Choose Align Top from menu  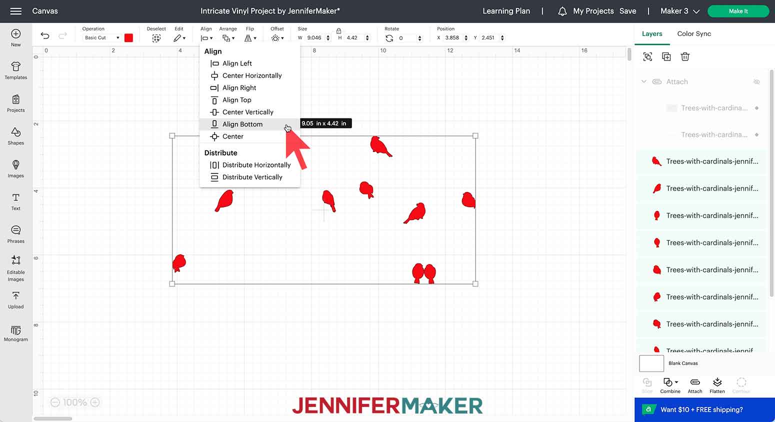click(249, 100)
